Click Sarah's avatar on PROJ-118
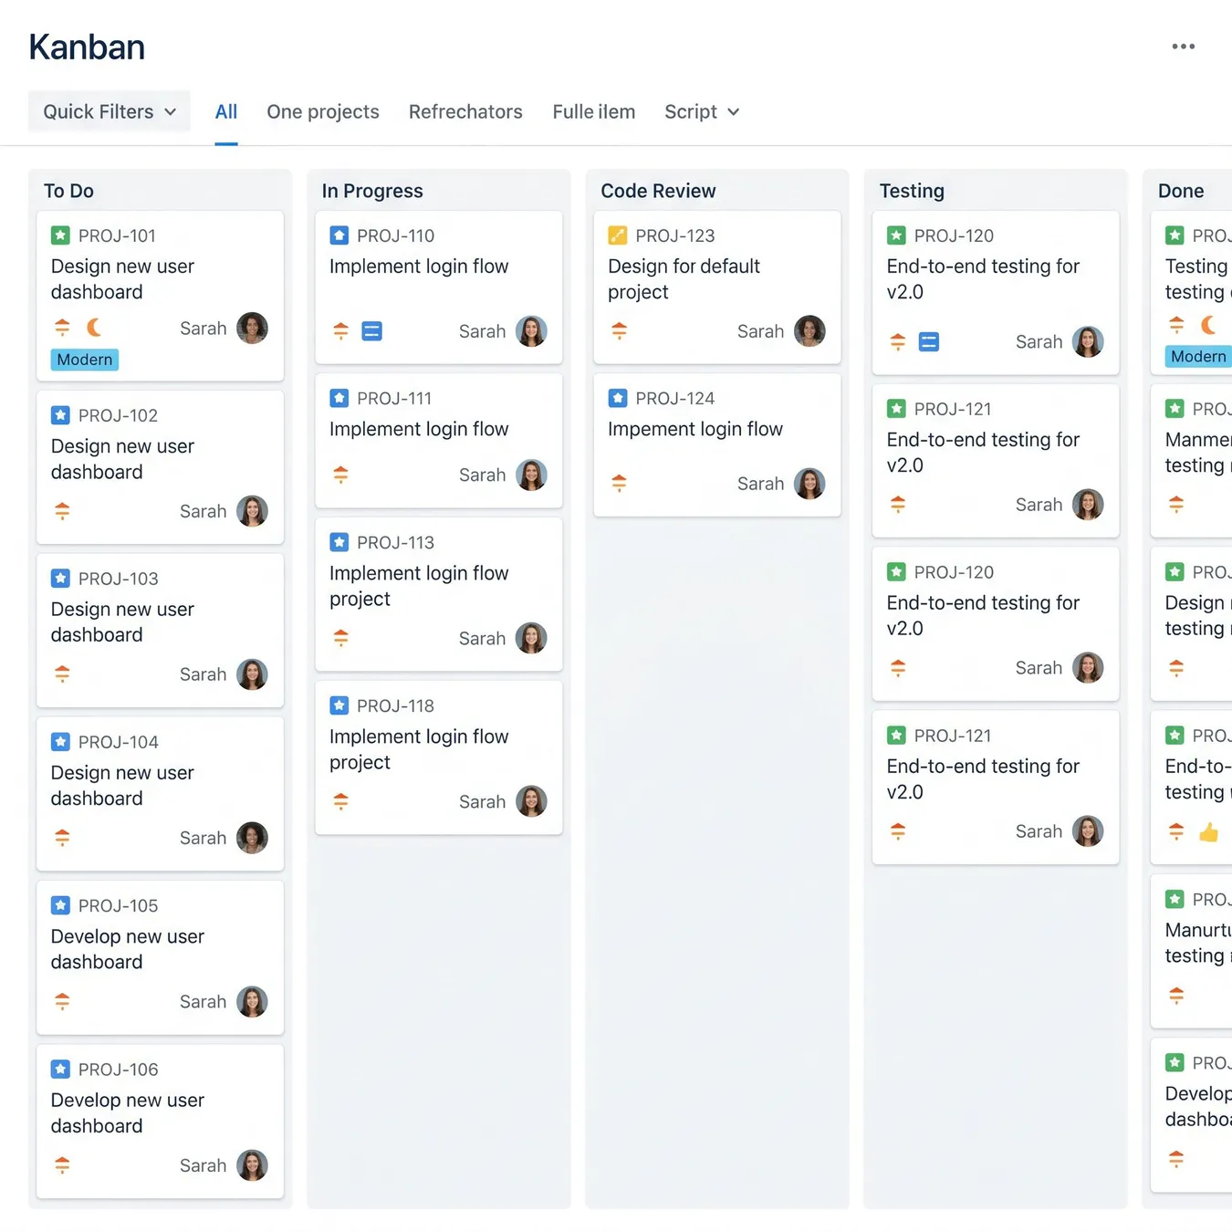Viewport: 1232px width, 1232px height. tap(531, 801)
